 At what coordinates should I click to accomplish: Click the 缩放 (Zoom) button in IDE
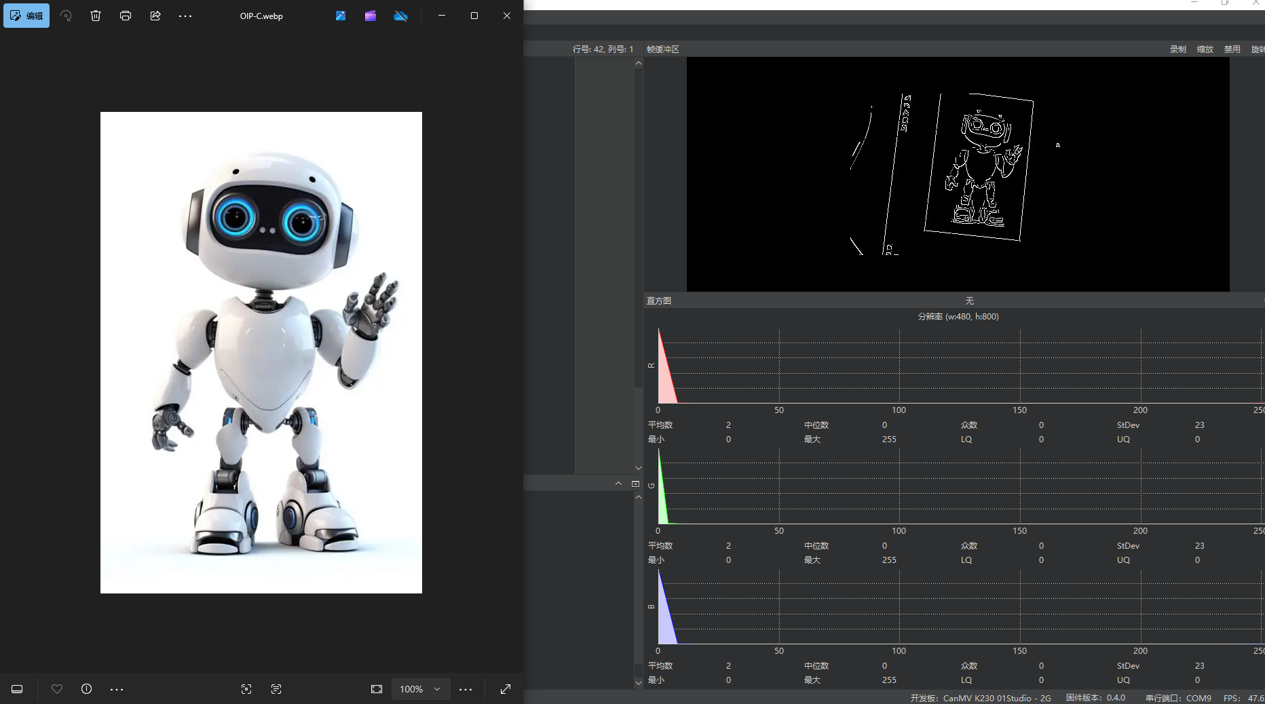[1205, 50]
